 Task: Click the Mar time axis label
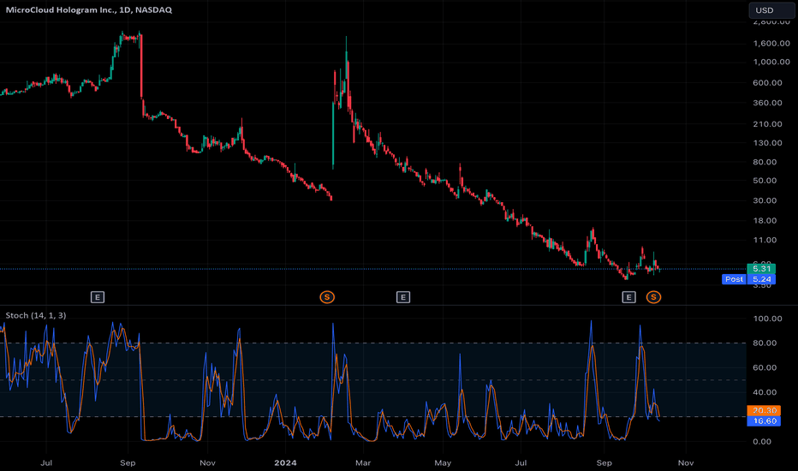363,462
